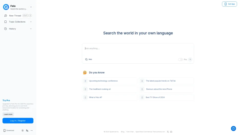
Task: Click the History clock icon
Action: click(x=5, y=29)
